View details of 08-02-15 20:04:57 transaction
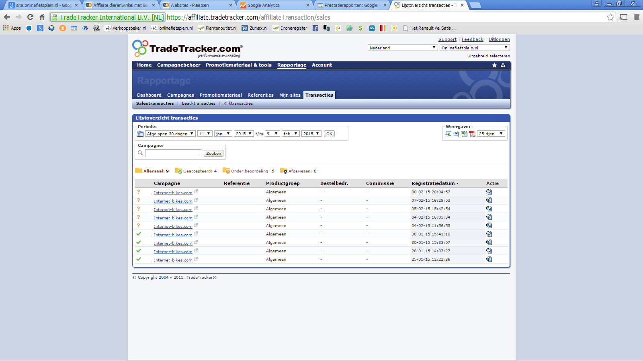This screenshot has width=643, height=361. pos(489,192)
